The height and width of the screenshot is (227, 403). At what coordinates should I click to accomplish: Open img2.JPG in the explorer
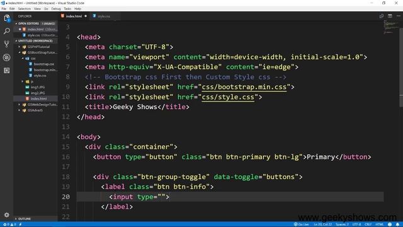click(x=38, y=93)
